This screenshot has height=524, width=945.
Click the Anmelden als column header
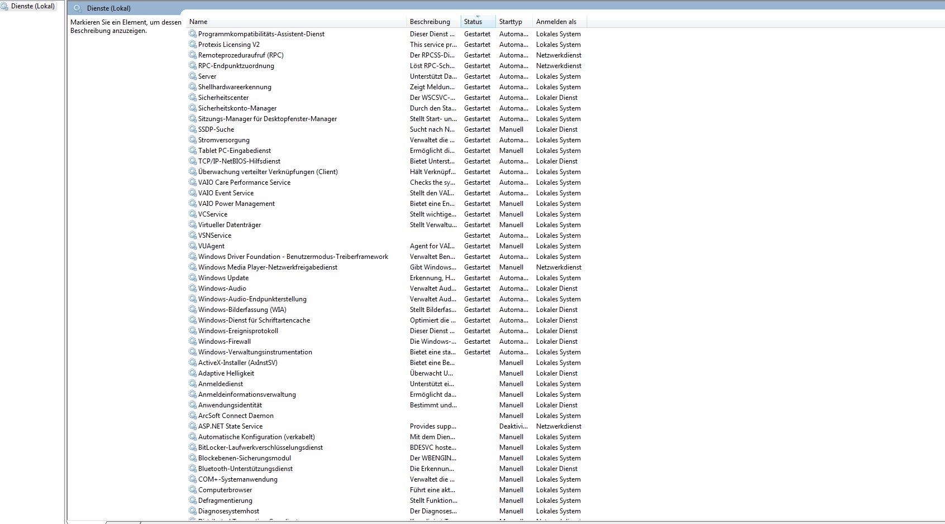tap(556, 22)
